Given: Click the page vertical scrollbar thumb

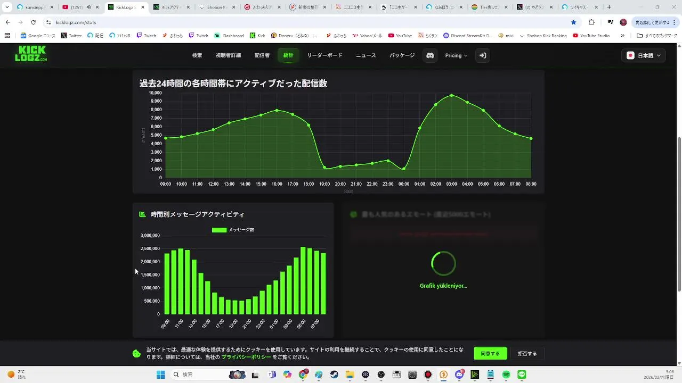Looking at the screenshot, I should [679, 214].
